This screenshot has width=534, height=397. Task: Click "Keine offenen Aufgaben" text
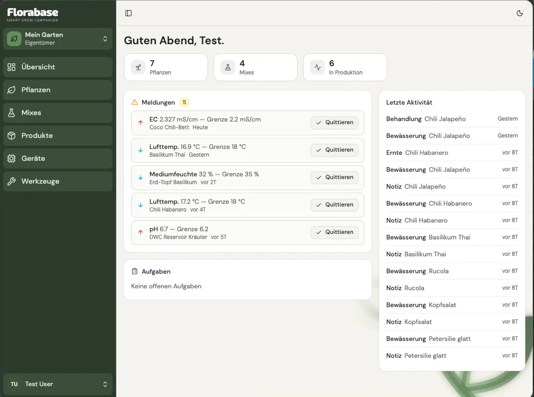(166, 286)
